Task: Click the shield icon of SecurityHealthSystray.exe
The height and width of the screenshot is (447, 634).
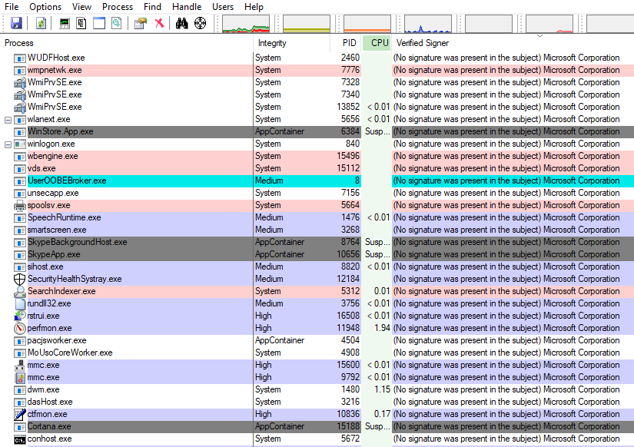Action: [x=19, y=280]
